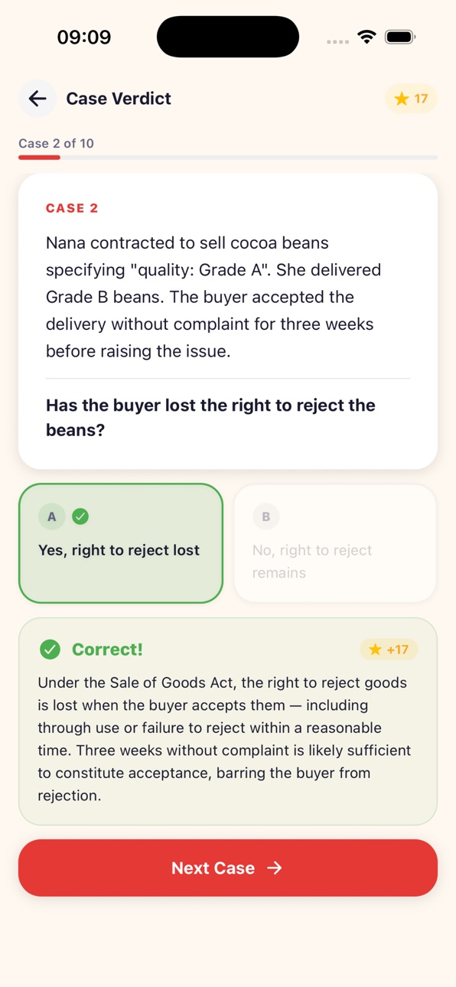
Task: Click the red case progress bar
Action: tap(40, 158)
